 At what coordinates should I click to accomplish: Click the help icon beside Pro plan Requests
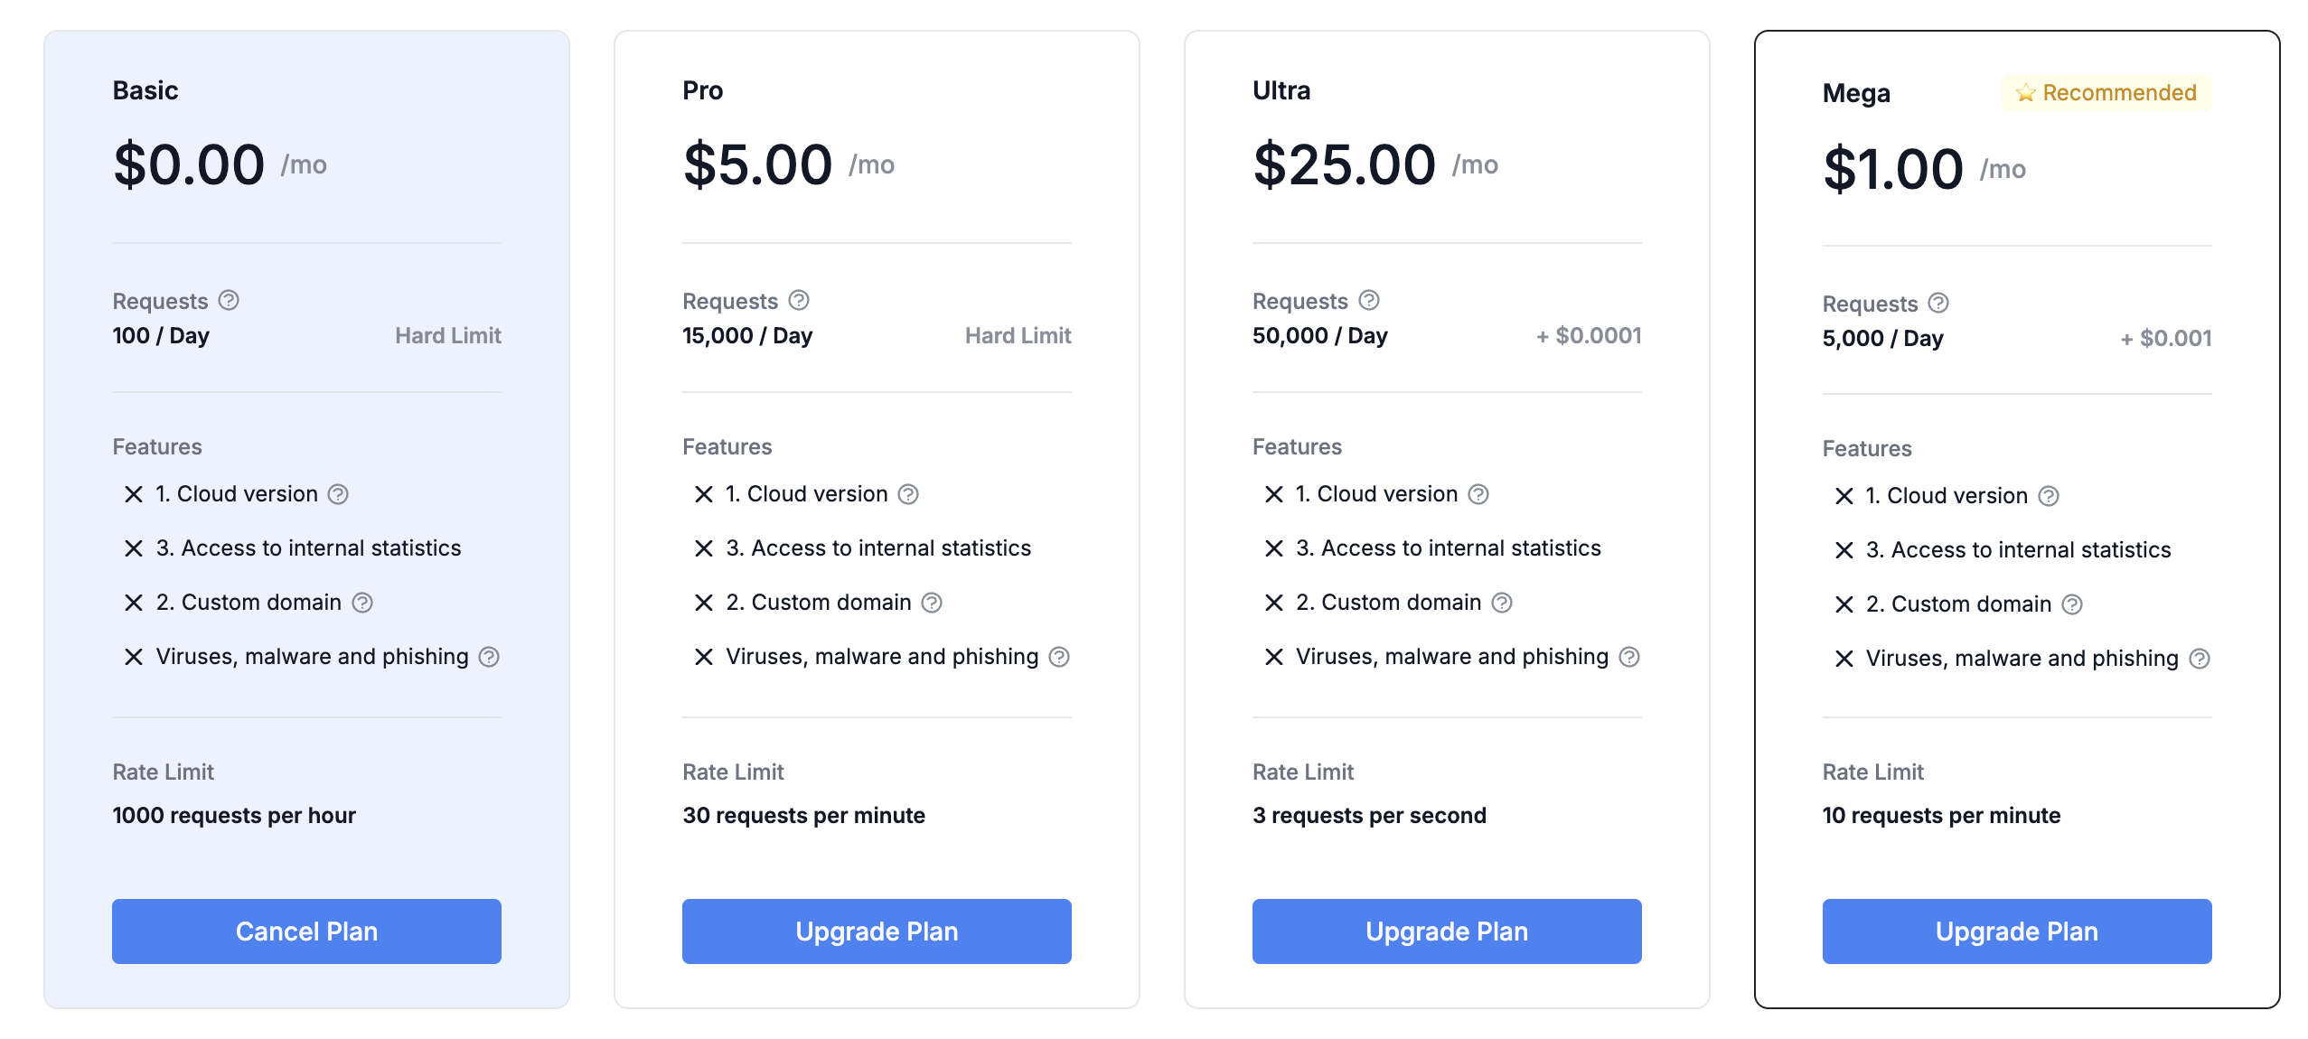[799, 300]
